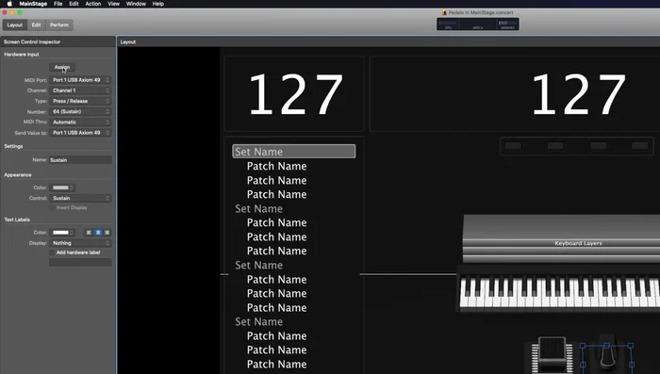Open the Channel dropdown
Viewport: 660px width, 374px height.
[x=80, y=90]
